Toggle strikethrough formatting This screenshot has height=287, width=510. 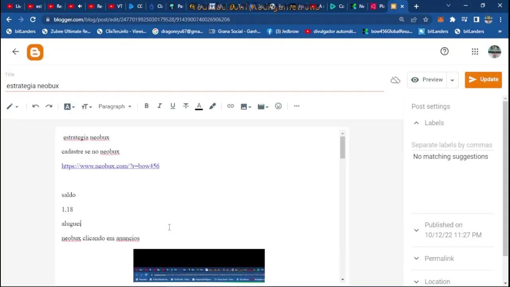coord(186,106)
